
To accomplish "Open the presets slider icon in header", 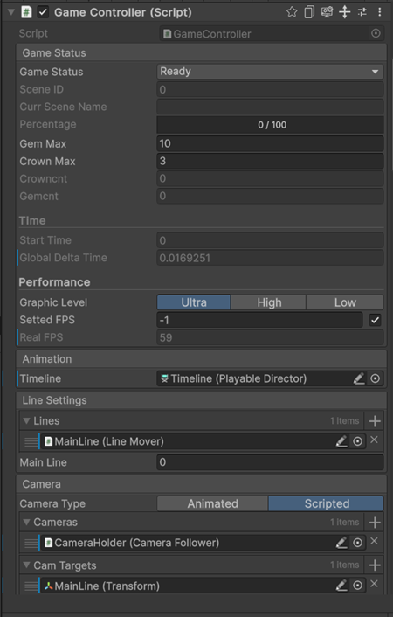I will click(362, 12).
